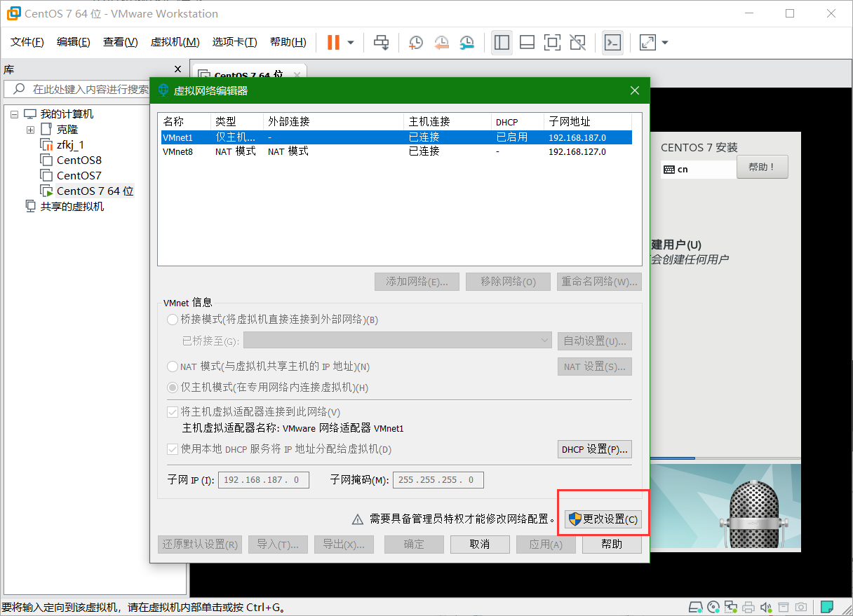The image size is (853, 616).
Task: Select the VMnet8 network row
Action: (x=396, y=151)
